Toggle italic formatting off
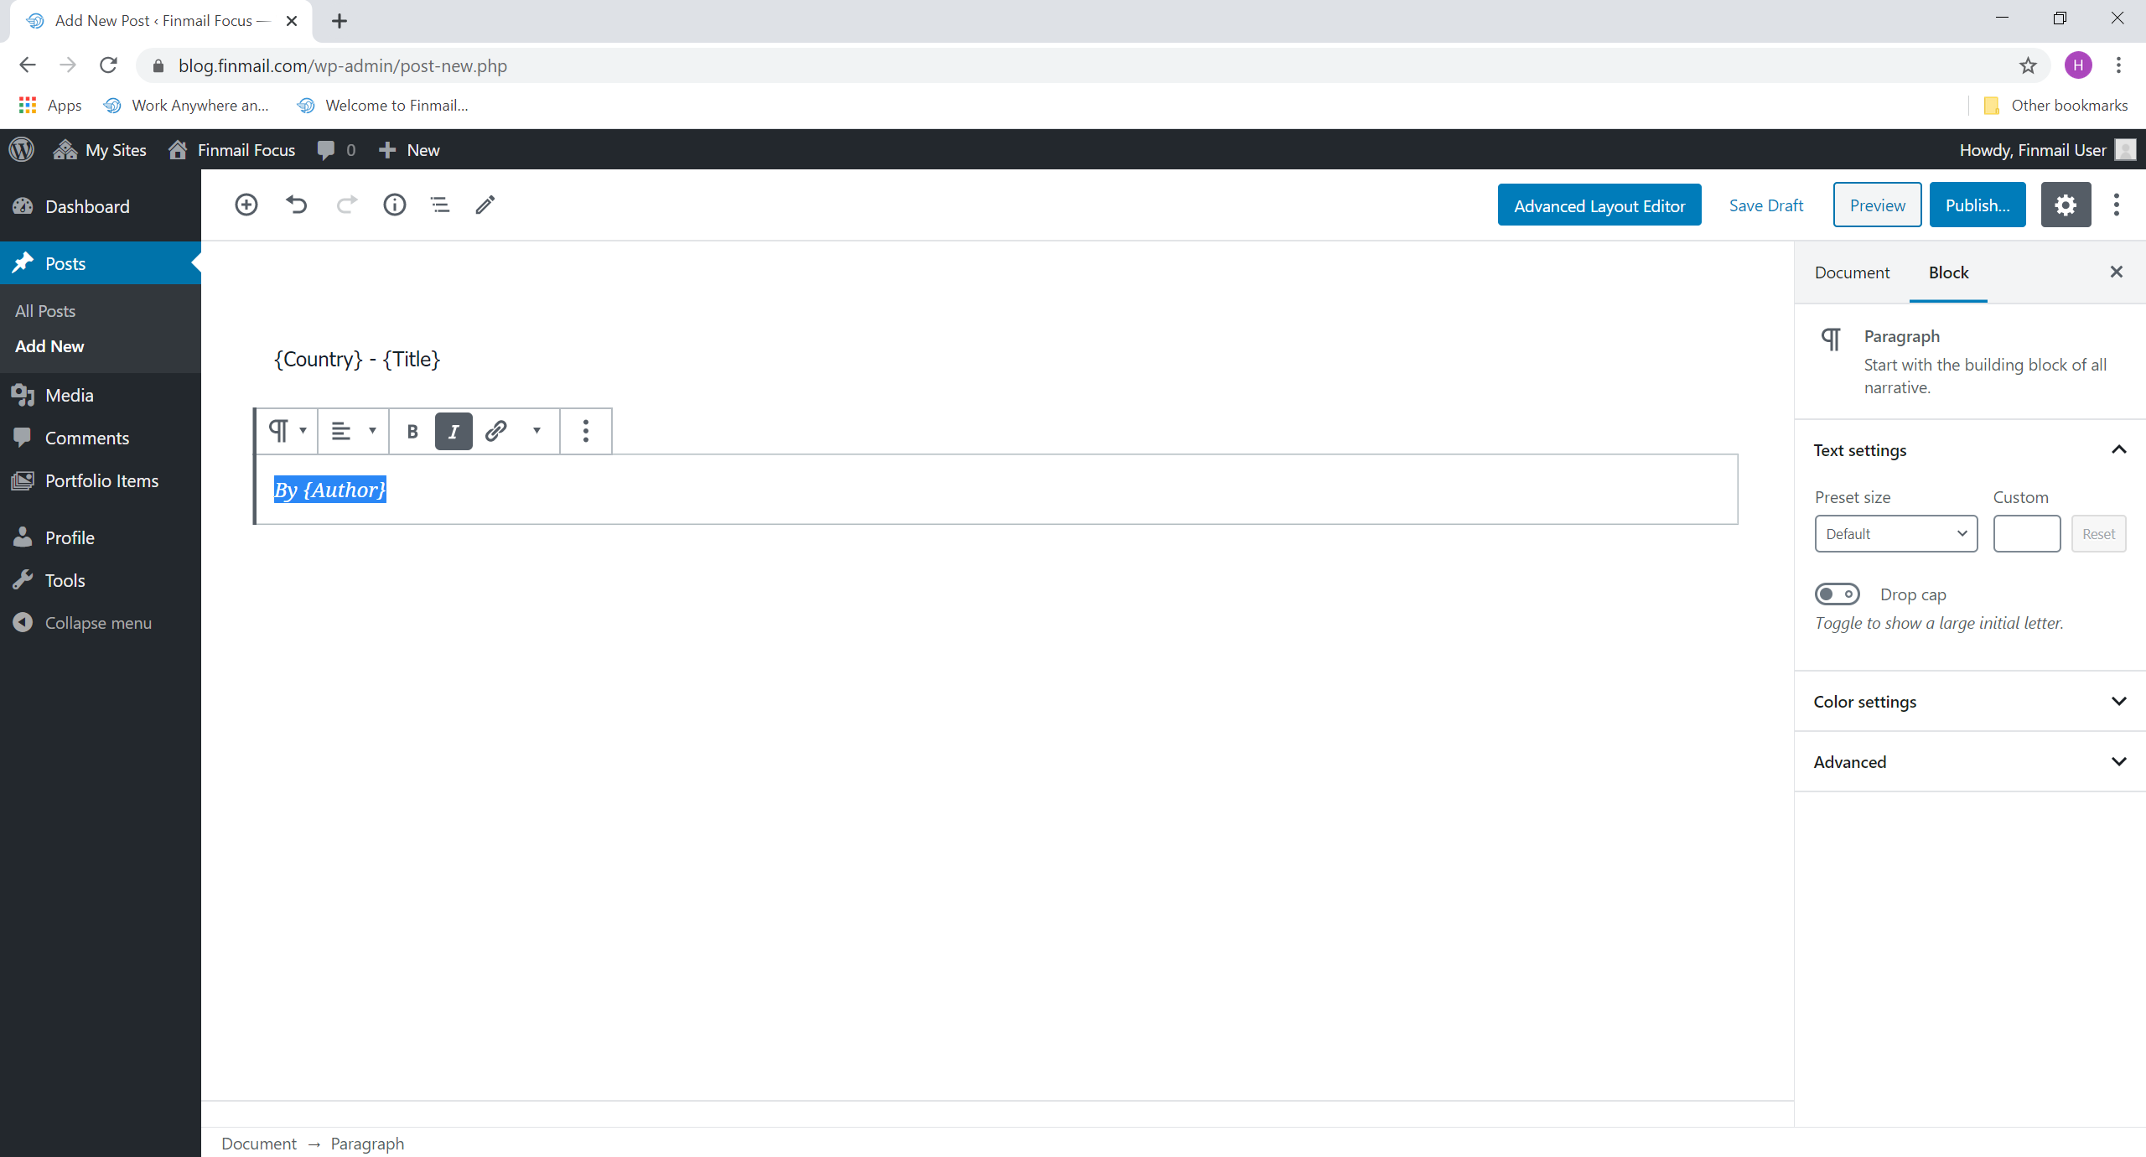This screenshot has height=1157, width=2146. (454, 431)
